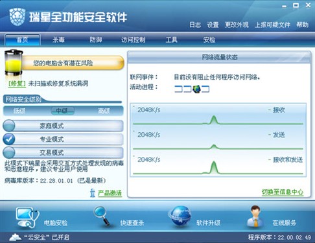The width and height of the screenshot is (315, 243).
Task: Set network security level to 高级
Action: point(104,111)
